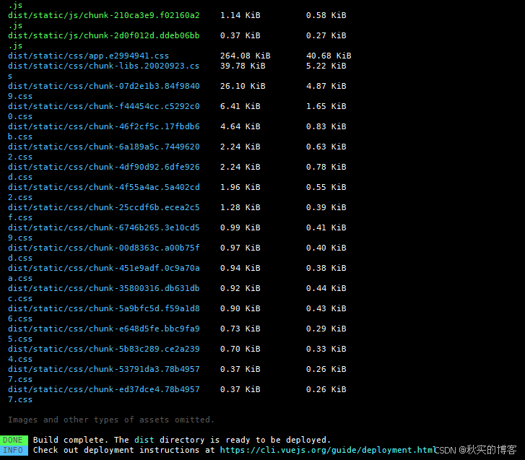Click "Images and other types of assets omitted."

pyautogui.click(x=111, y=420)
